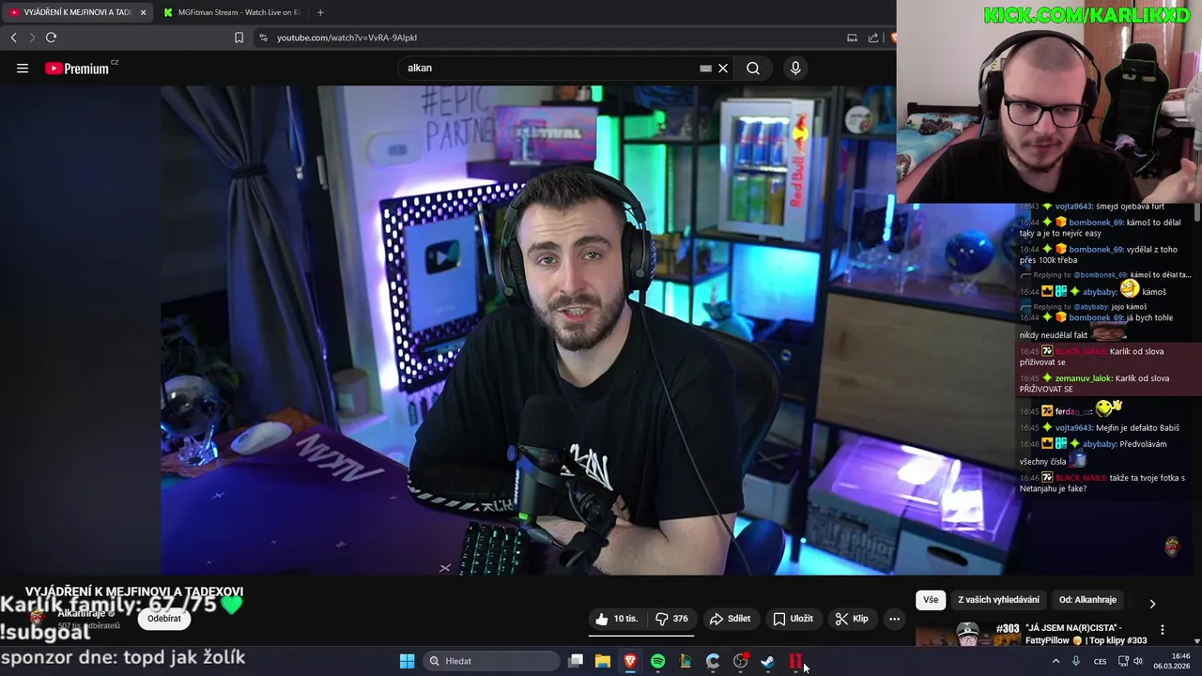The image size is (1202, 676).
Task: Show hidden system tray icons
Action: click(x=1056, y=661)
